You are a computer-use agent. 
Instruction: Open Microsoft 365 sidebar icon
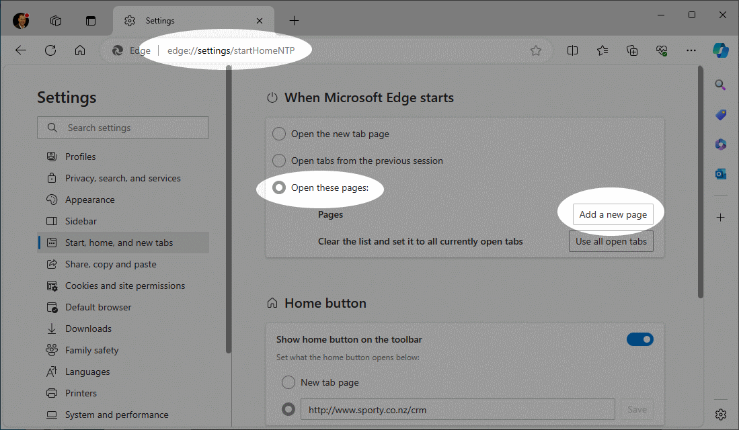(720, 144)
